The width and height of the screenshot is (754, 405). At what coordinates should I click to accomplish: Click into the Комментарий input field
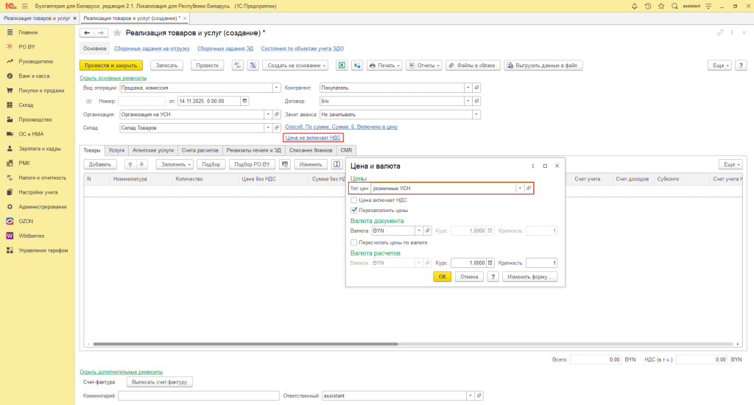point(199,395)
